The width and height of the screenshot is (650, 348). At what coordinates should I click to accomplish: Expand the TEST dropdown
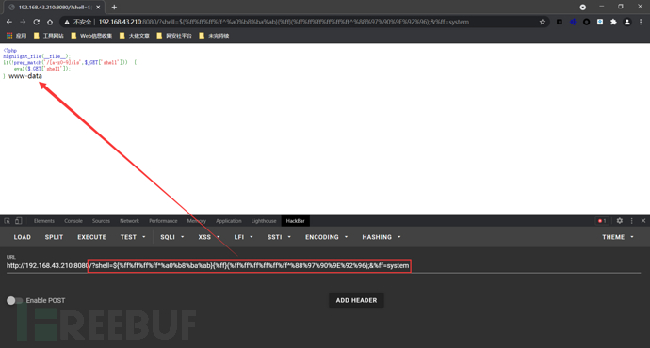(x=133, y=237)
